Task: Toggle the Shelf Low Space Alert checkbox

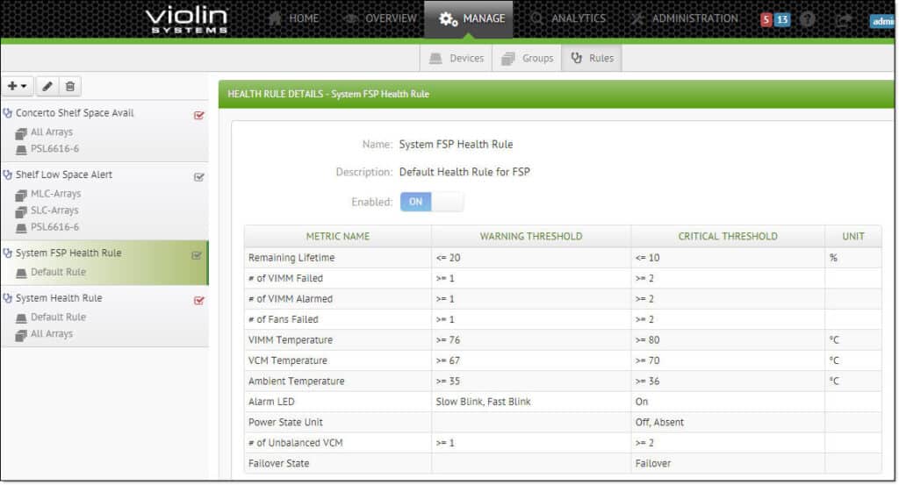Action: pyautogui.click(x=199, y=177)
